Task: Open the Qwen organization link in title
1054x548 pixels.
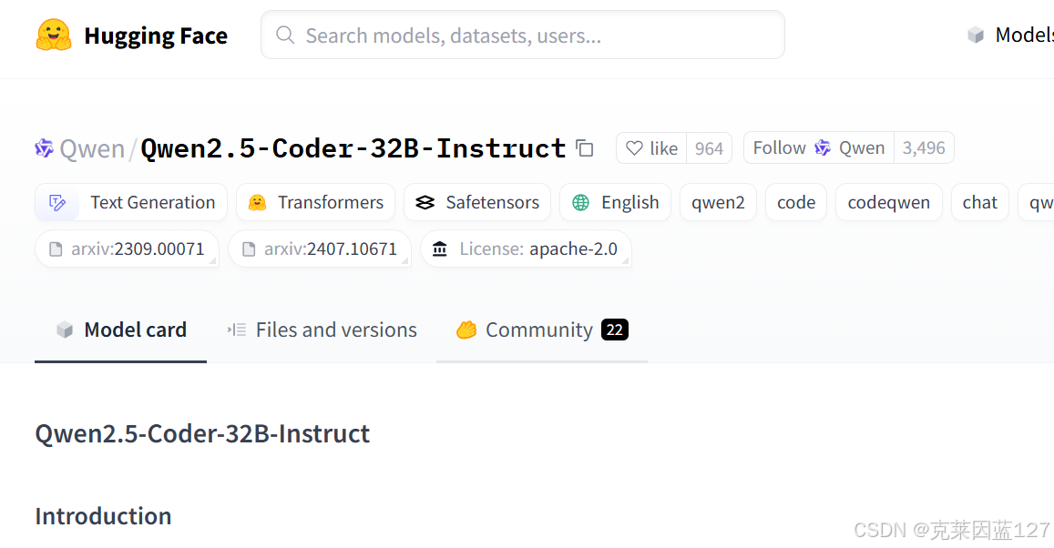Action: point(92,148)
